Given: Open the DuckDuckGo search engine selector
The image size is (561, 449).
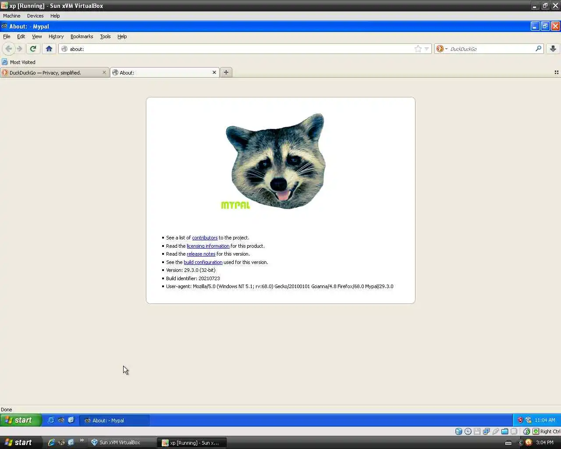Looking at the screenshot, I should pyautogui.click(x=442, y=49).
